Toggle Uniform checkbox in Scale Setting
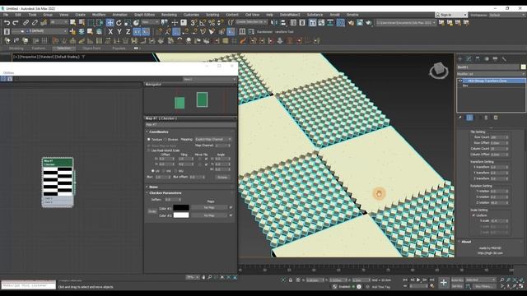This screenshot has height=296, width=527. pyautogui.click(x=474, y=215)
